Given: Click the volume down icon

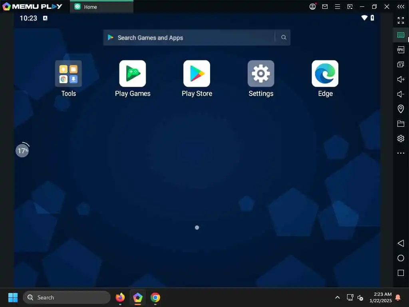Looking at the screenshot, I should (401, 94).
